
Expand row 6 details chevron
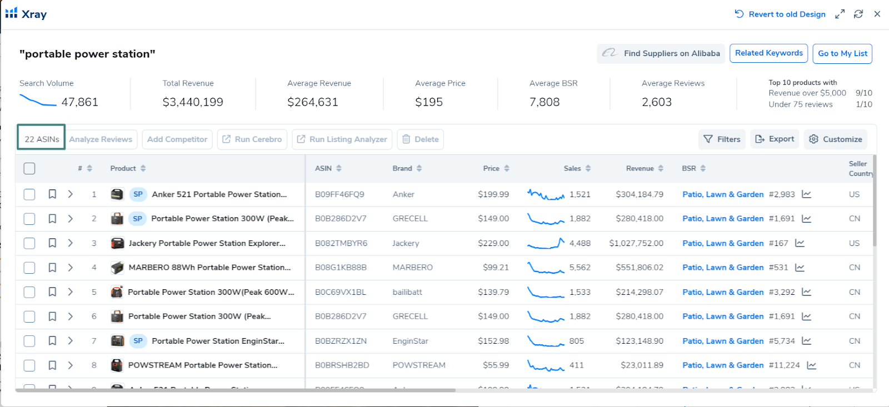(x=71, y=316)
